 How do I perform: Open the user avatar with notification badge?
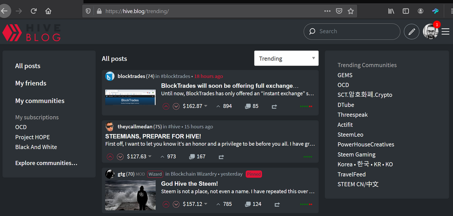(431, 31)
